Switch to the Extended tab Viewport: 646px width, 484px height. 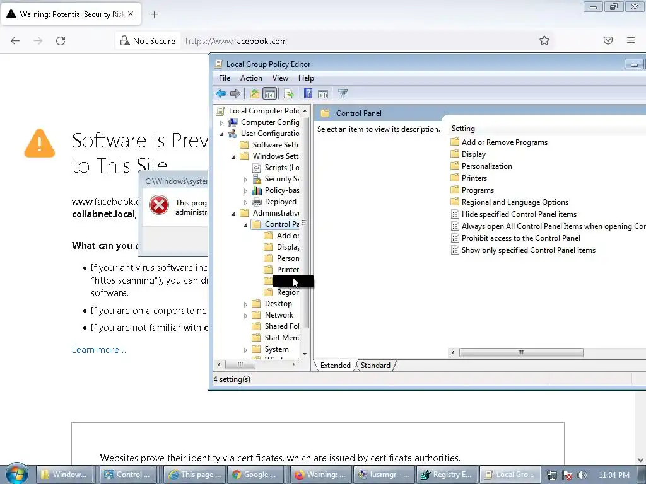coord(336,366)
